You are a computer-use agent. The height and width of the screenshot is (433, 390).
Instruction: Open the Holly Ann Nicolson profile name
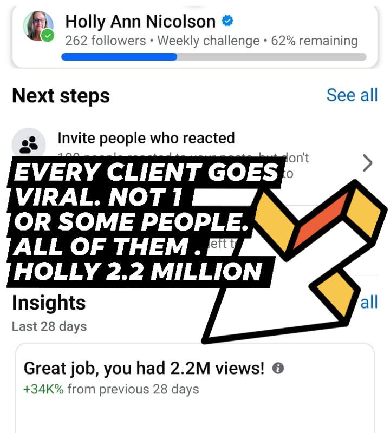click(140, 22)
